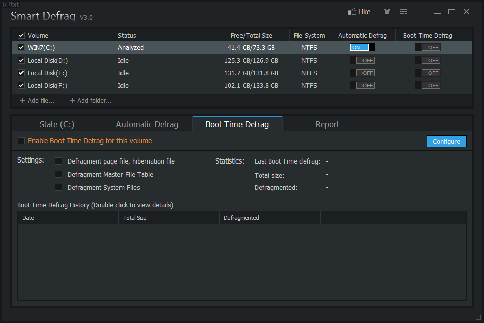This screenshot has height=323, width=484.
Task: Click the 102.1 GB/133.8 GB size cell
Action: click(x=251, y=86)
